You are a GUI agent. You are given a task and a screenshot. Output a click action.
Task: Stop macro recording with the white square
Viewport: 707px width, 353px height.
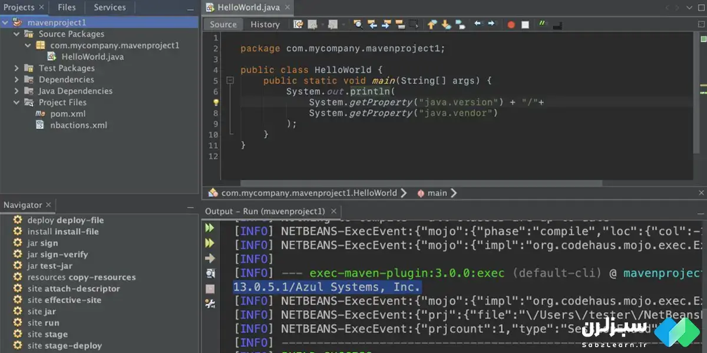(x=525, y=25)
